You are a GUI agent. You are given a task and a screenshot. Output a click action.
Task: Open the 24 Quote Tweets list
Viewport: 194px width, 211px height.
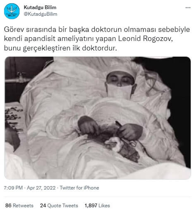[x=59, y=206]
